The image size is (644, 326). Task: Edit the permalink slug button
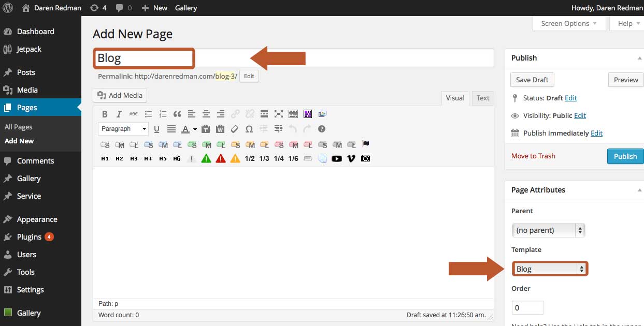[x=249, y=76]
